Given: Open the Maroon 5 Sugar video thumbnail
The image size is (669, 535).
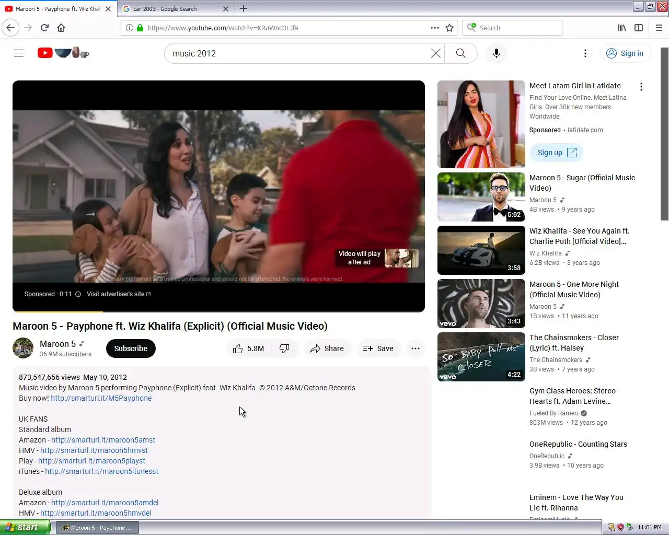Looking at the screenshot, I should tap(481, 197).
